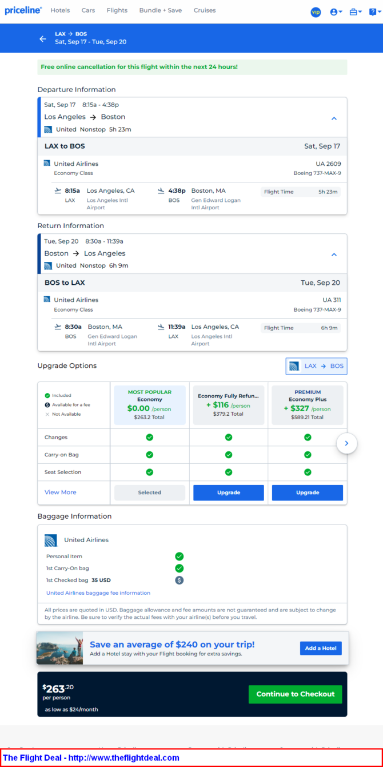Image resolution: width=383 pixels, height=767 pixels.
Task: Open the My Trips briefcase menu
Action: (x=356, y=12)
